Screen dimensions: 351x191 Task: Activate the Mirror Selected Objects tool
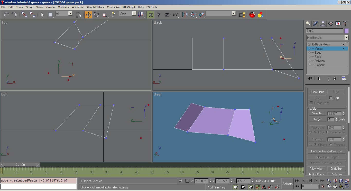point(185,15)
